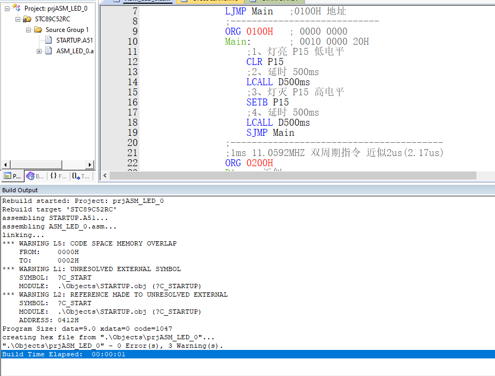
Task: Click the Templates tab icon
Action: [x=76, y=176]
